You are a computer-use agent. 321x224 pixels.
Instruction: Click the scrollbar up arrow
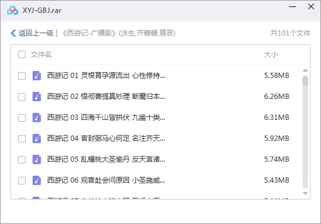point(305,70)
